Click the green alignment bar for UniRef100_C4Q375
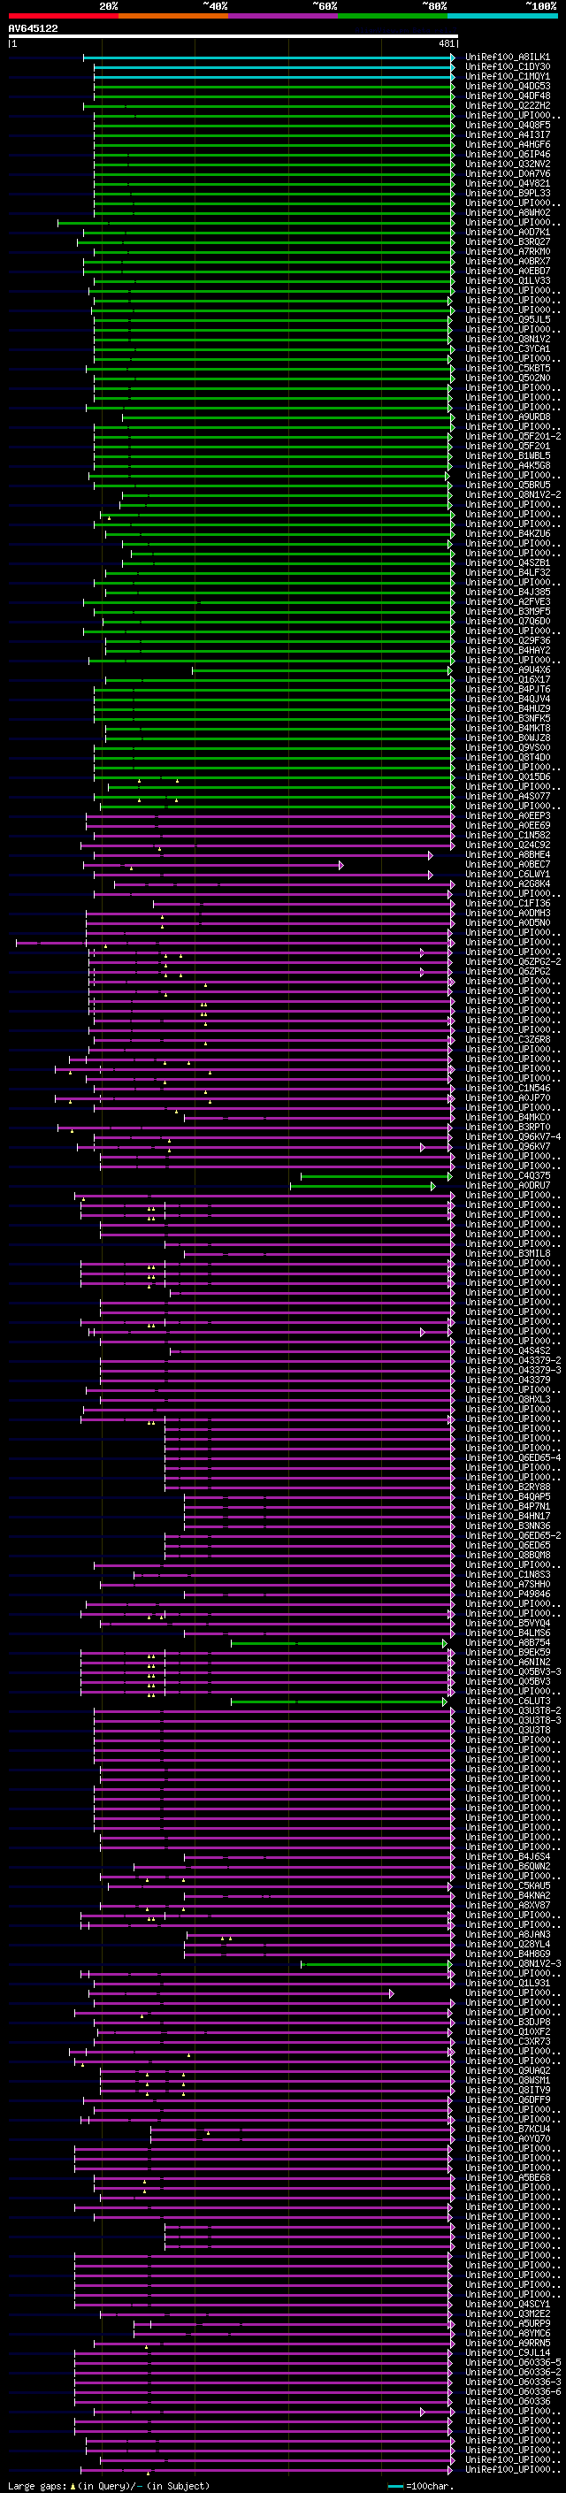The height and width of the screenshot is (2493, 566). [x=377, y=1176]
